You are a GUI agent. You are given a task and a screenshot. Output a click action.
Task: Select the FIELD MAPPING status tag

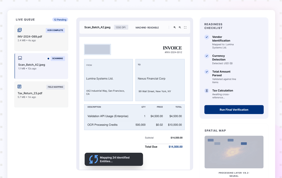click(55, 87)
